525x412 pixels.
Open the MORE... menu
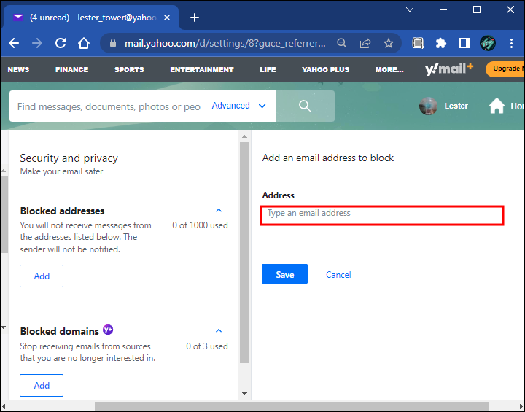click(x=389, y=70)
